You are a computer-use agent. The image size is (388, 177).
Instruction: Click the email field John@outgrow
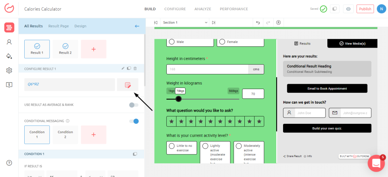(x=350, y=113)
